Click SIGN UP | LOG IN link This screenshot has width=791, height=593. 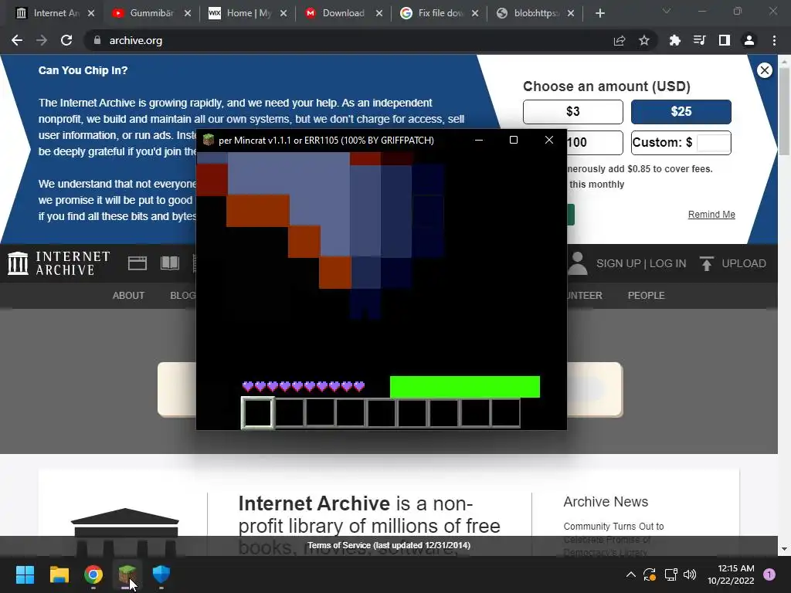click(641, 263)
